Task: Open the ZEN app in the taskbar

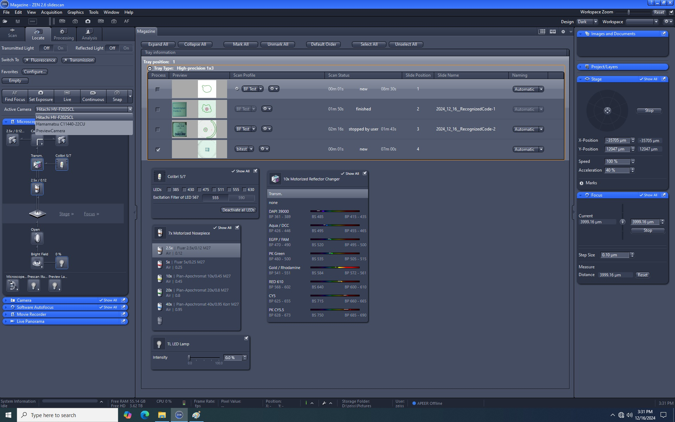Action: [179, 415]
